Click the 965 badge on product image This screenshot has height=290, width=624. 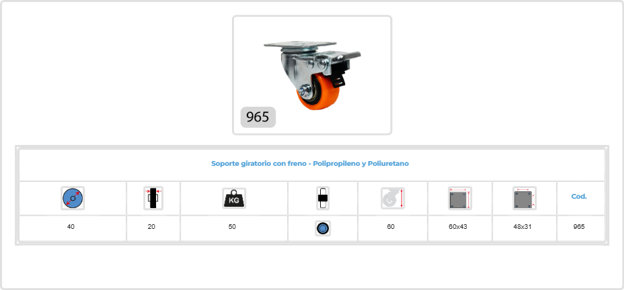coord(258,117)
